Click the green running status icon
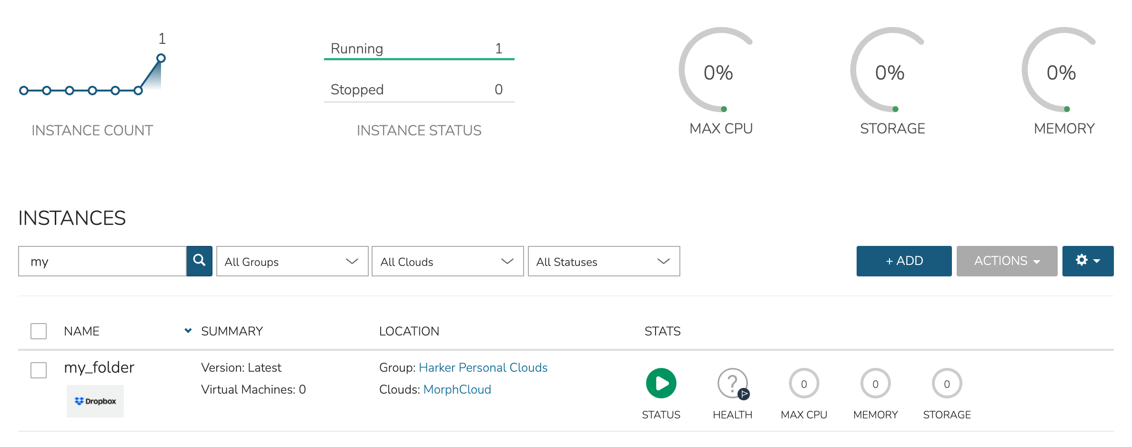Screen dimensions: 1132x447 tap(661, 383)
